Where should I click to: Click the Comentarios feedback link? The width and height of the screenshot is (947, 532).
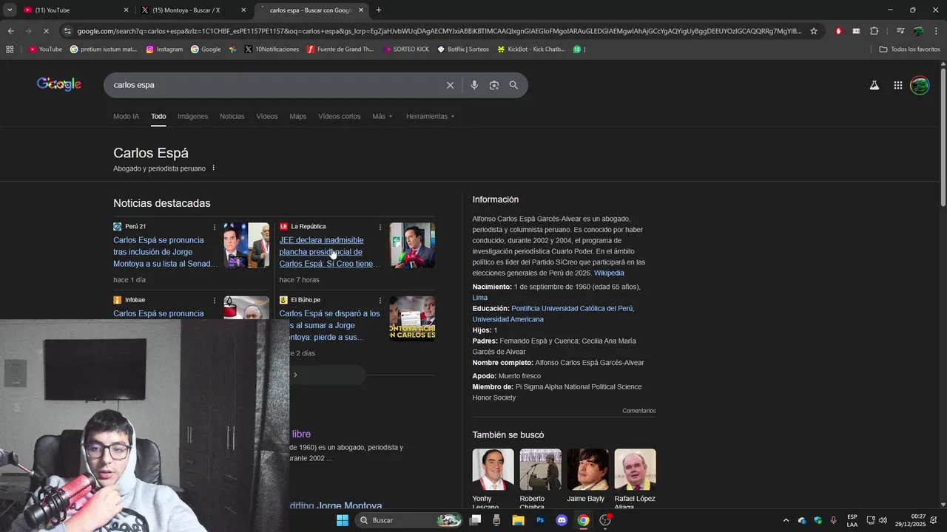point(638,411)
